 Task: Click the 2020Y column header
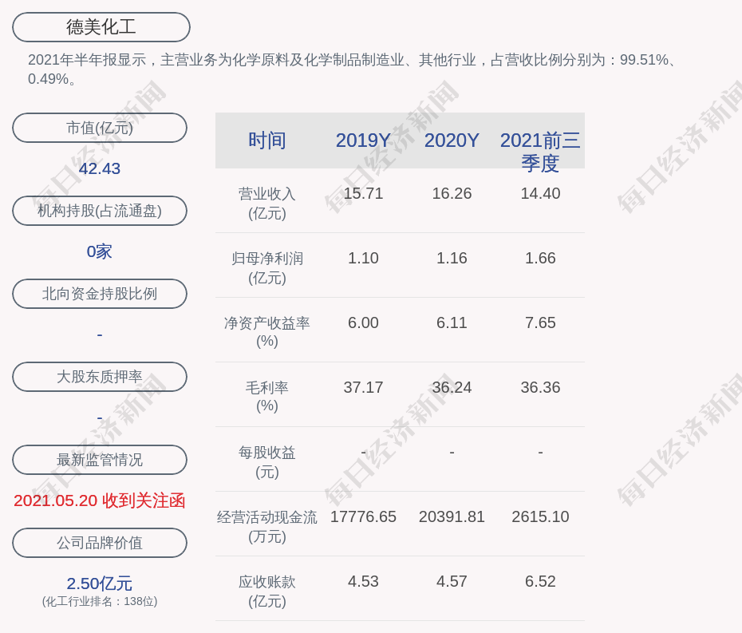[452, 140]
